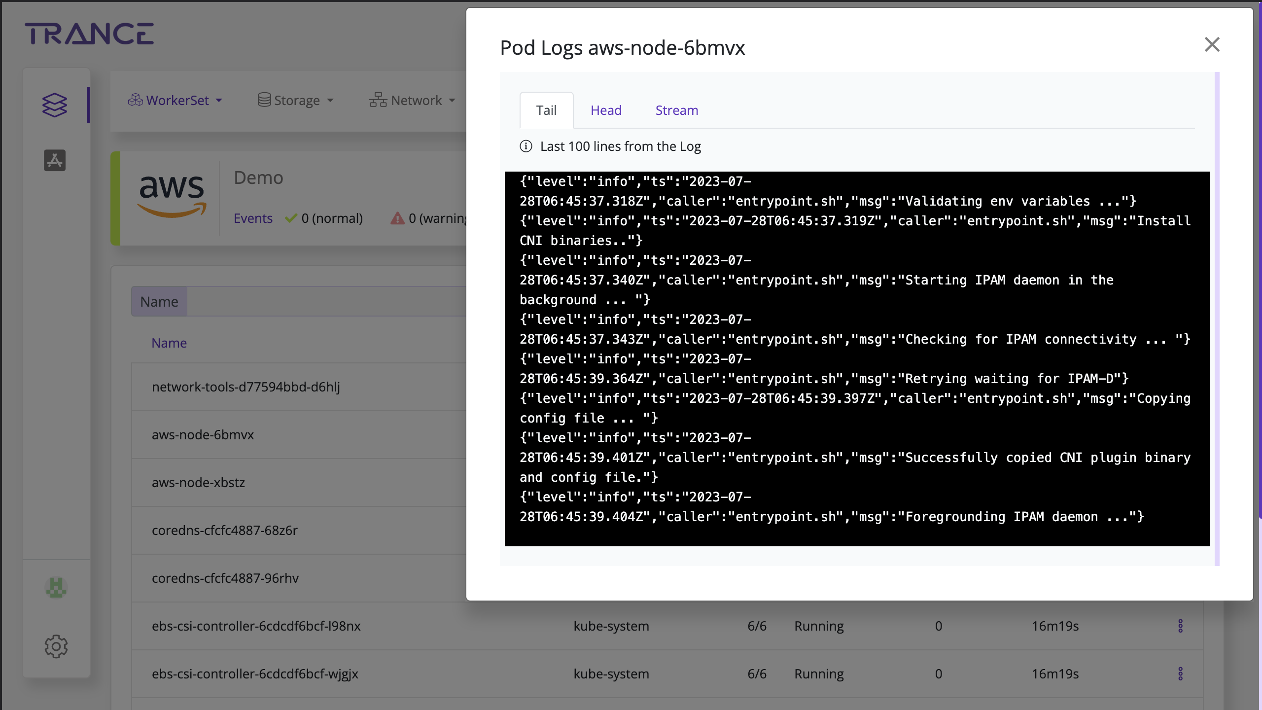Click the Name filter input field
This screenshot has width=1262, height=710.
[x=325, y=302]
